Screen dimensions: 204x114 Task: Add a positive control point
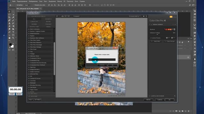point(167,38)
